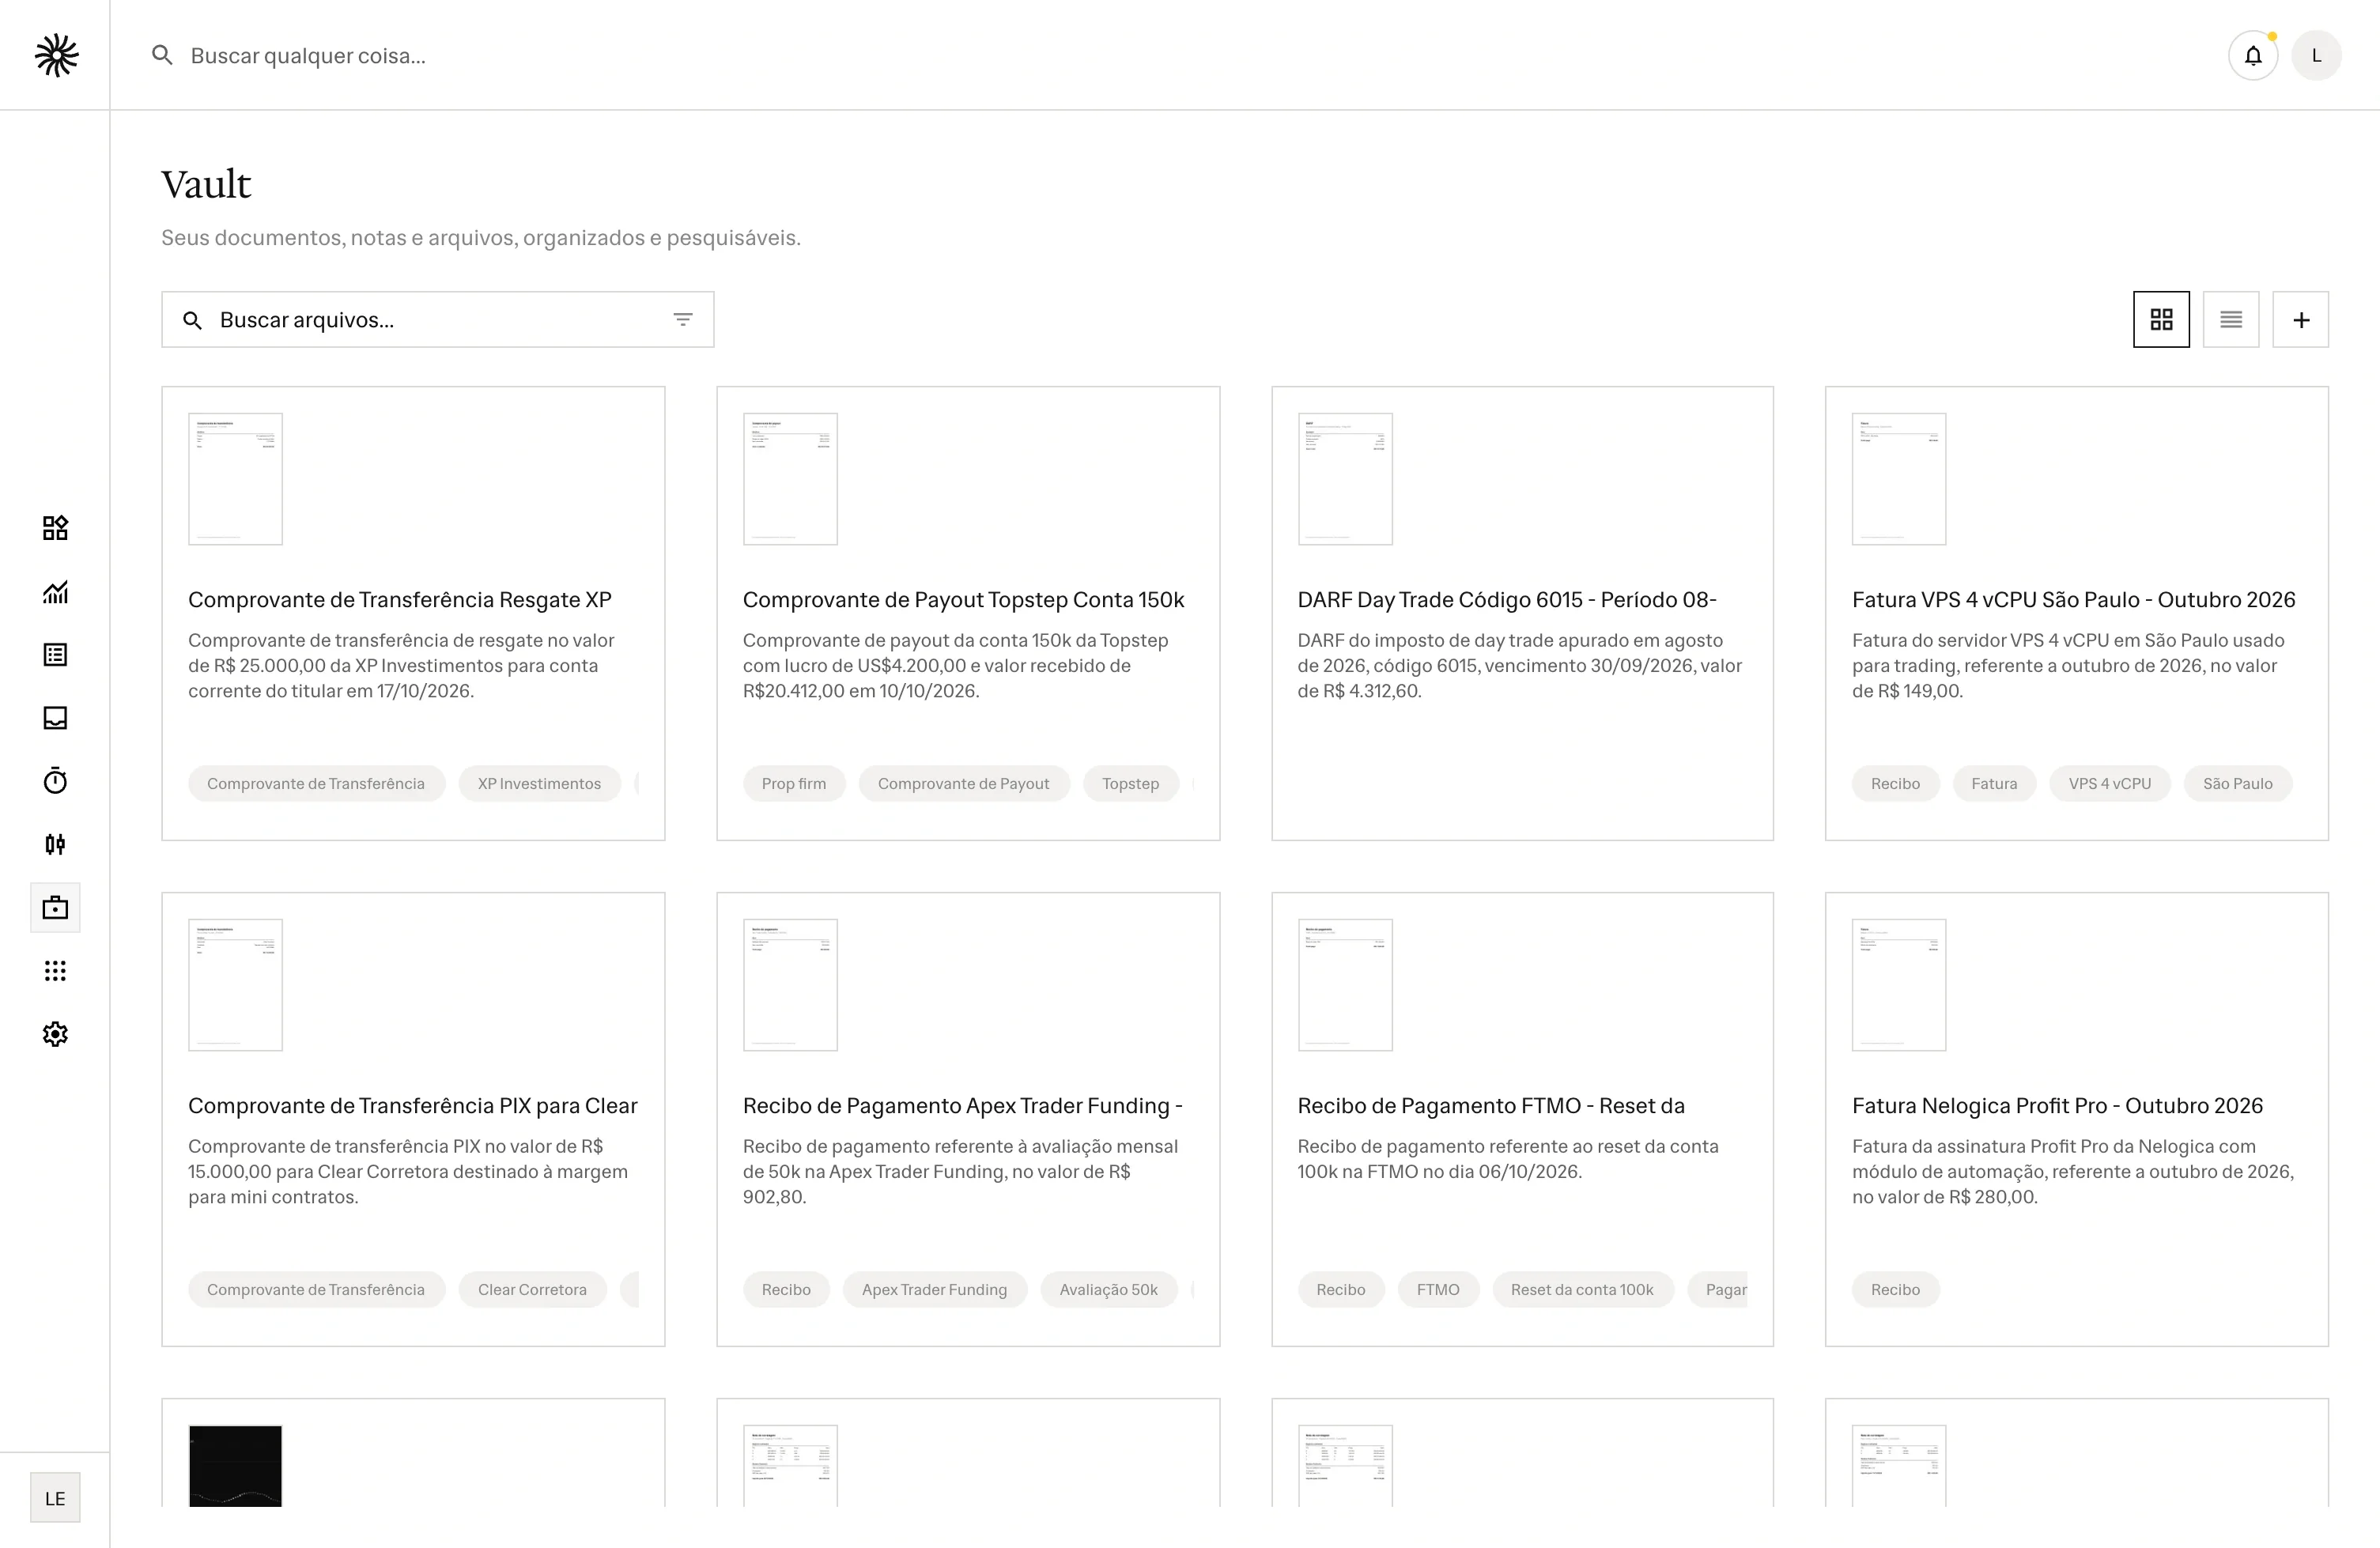Select the Vault briefcase sidebar icon
This screenshot has width=2380, height=1548.
tap(55, 907)
